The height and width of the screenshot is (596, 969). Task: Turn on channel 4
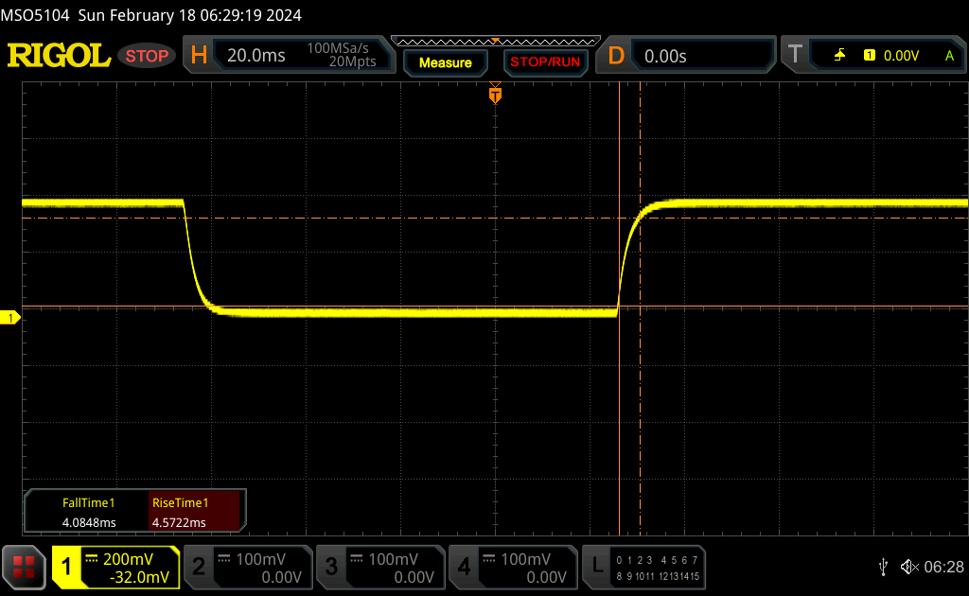tap(512, 567)
